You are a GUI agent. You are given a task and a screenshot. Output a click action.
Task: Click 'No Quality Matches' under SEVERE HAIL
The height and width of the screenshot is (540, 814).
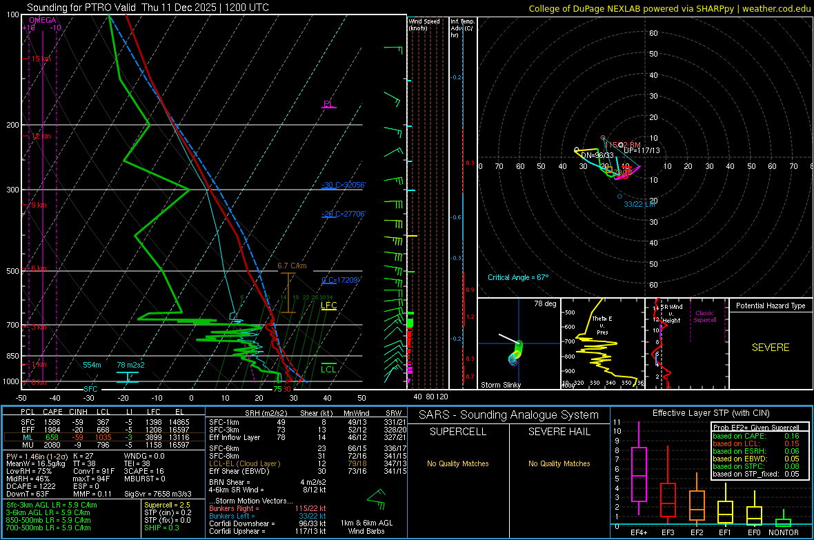point(559,463)
